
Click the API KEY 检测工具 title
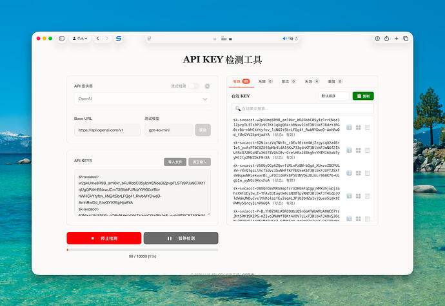coord(222,59)
